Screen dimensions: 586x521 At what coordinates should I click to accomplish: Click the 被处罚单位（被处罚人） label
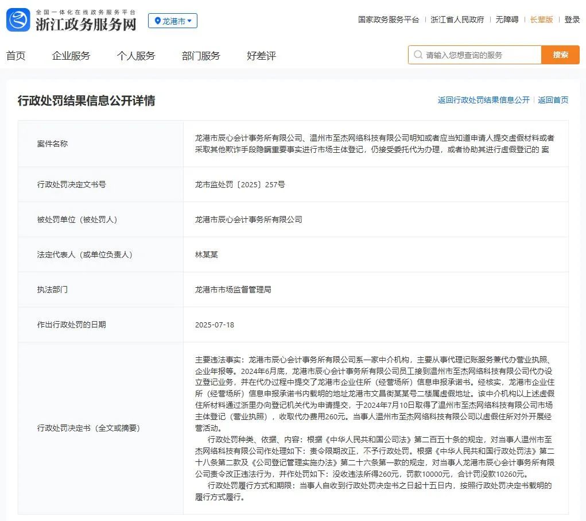pyautogui.click(x=77, y=219)
